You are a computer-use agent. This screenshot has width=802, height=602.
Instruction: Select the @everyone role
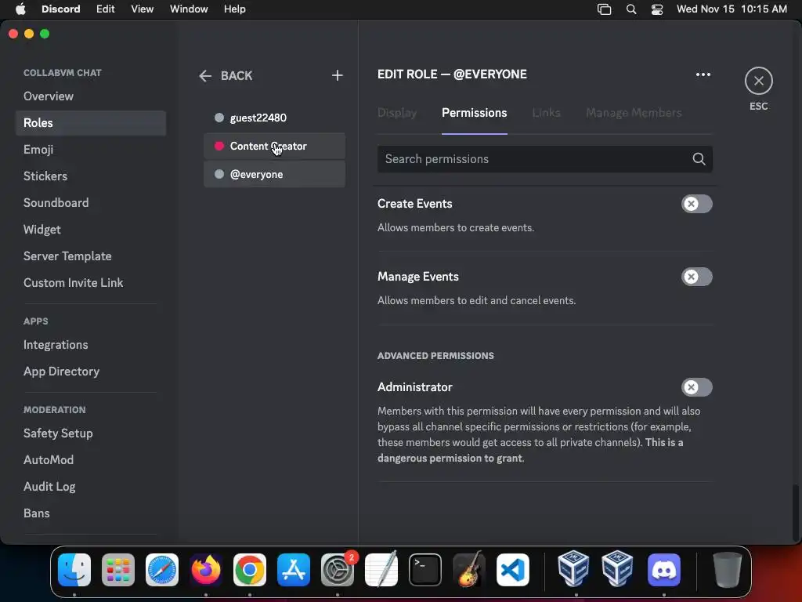[274, 175]
